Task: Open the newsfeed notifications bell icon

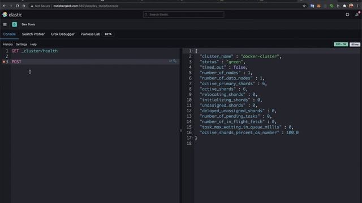Action: click(x=357, y=15)
